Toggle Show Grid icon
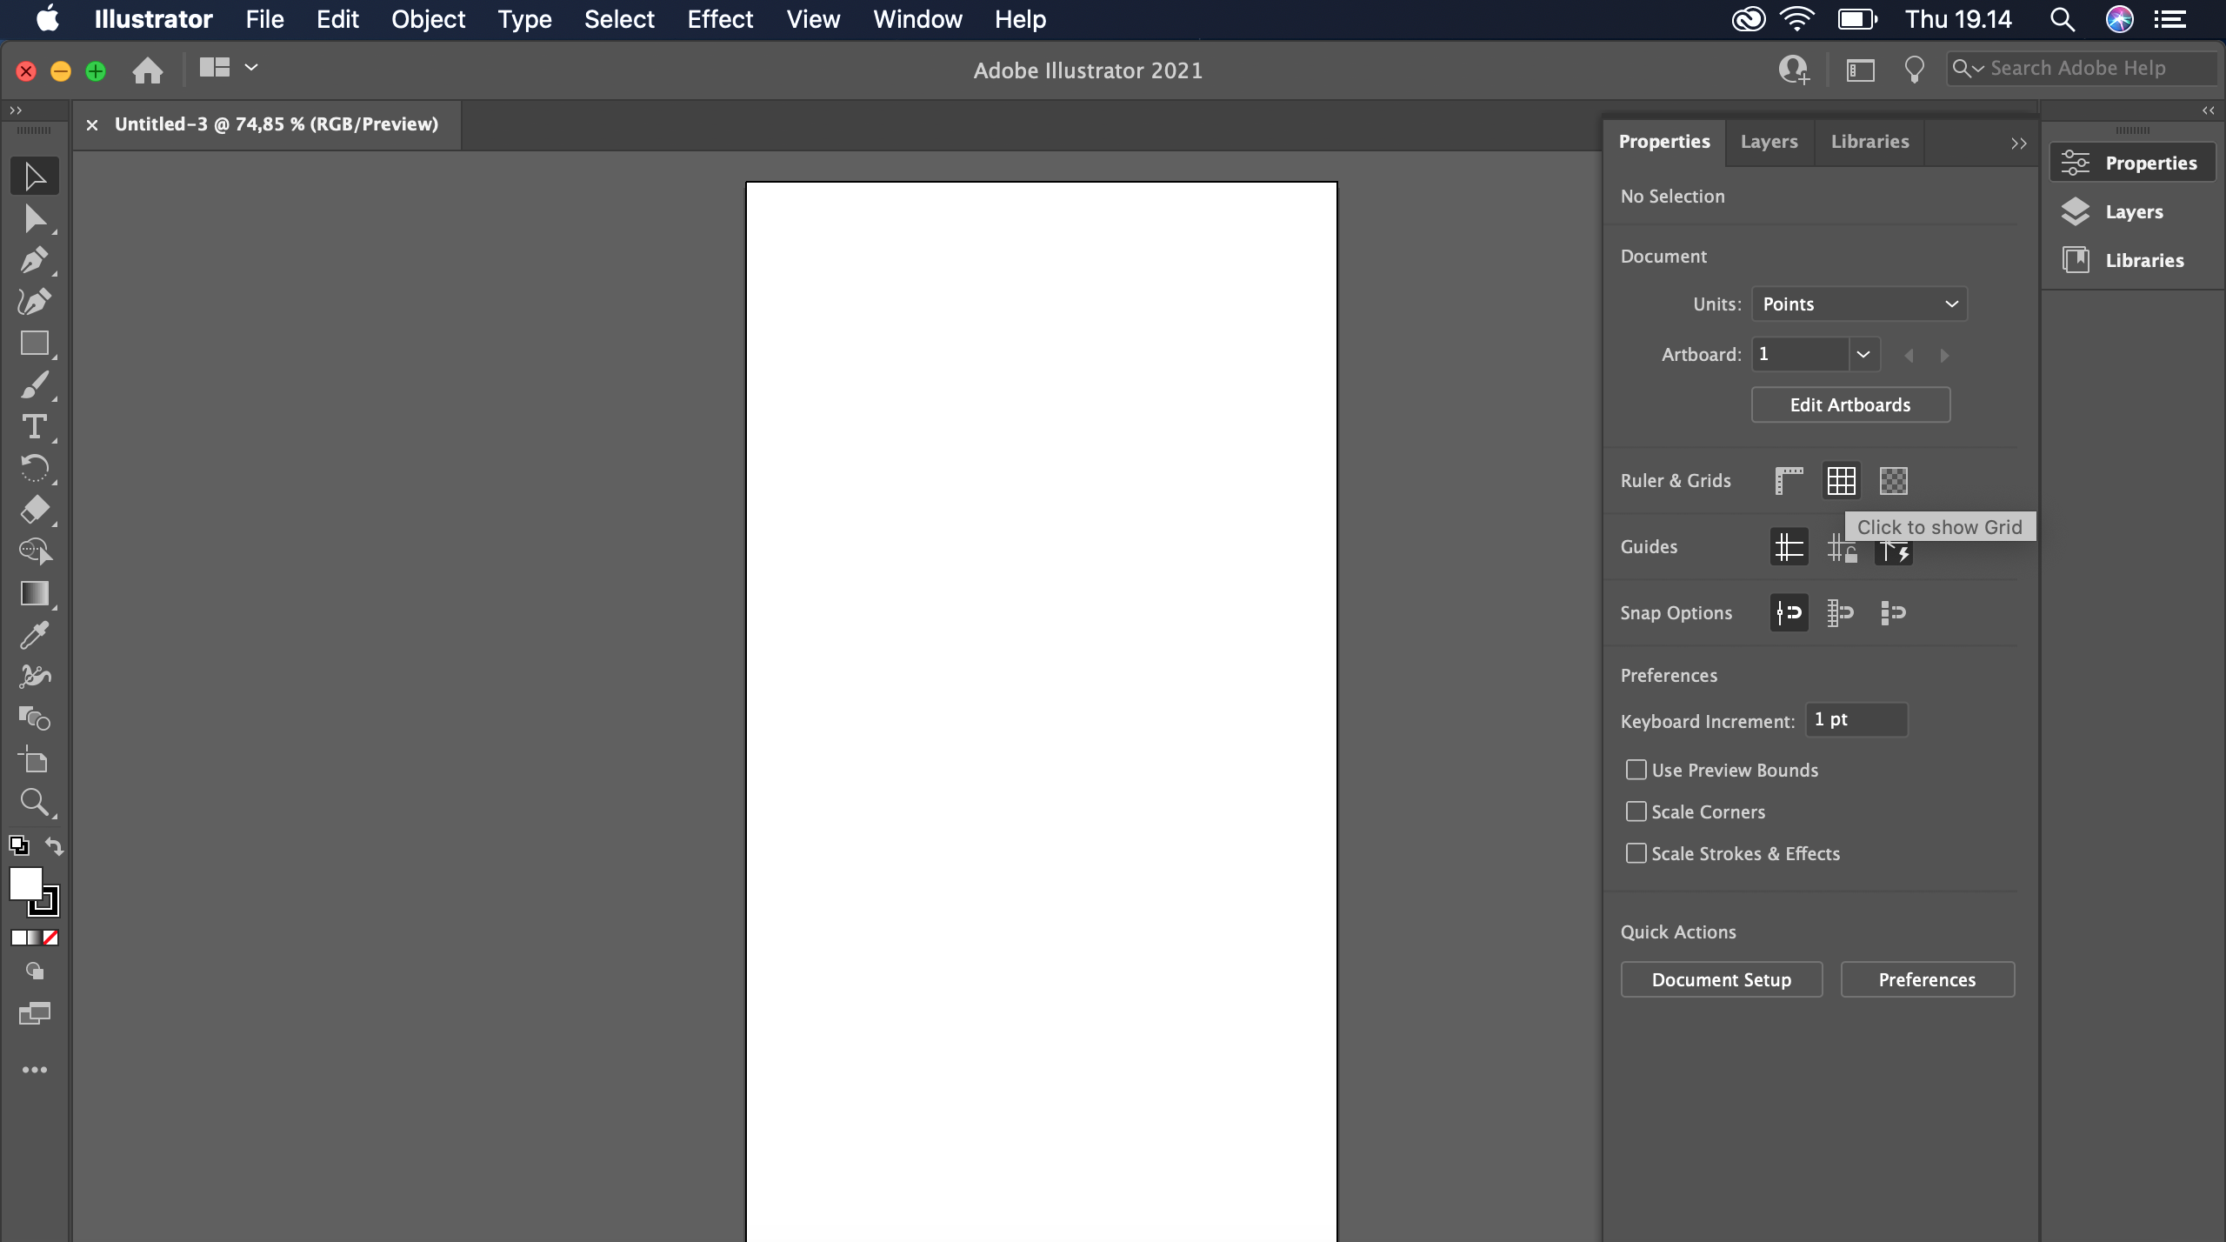 1841,481
